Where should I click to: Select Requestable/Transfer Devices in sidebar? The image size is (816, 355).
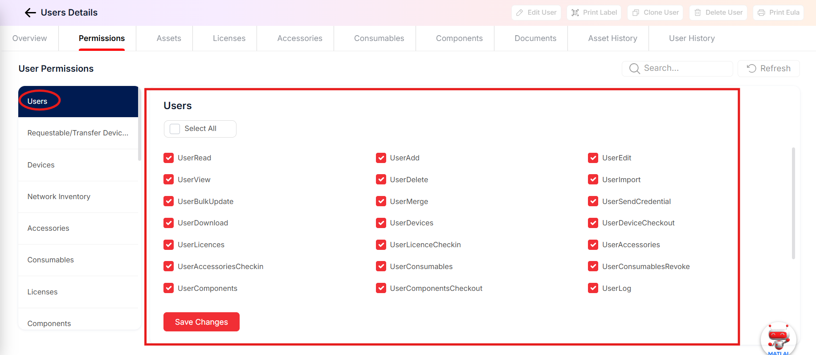(x=78, y=133)
